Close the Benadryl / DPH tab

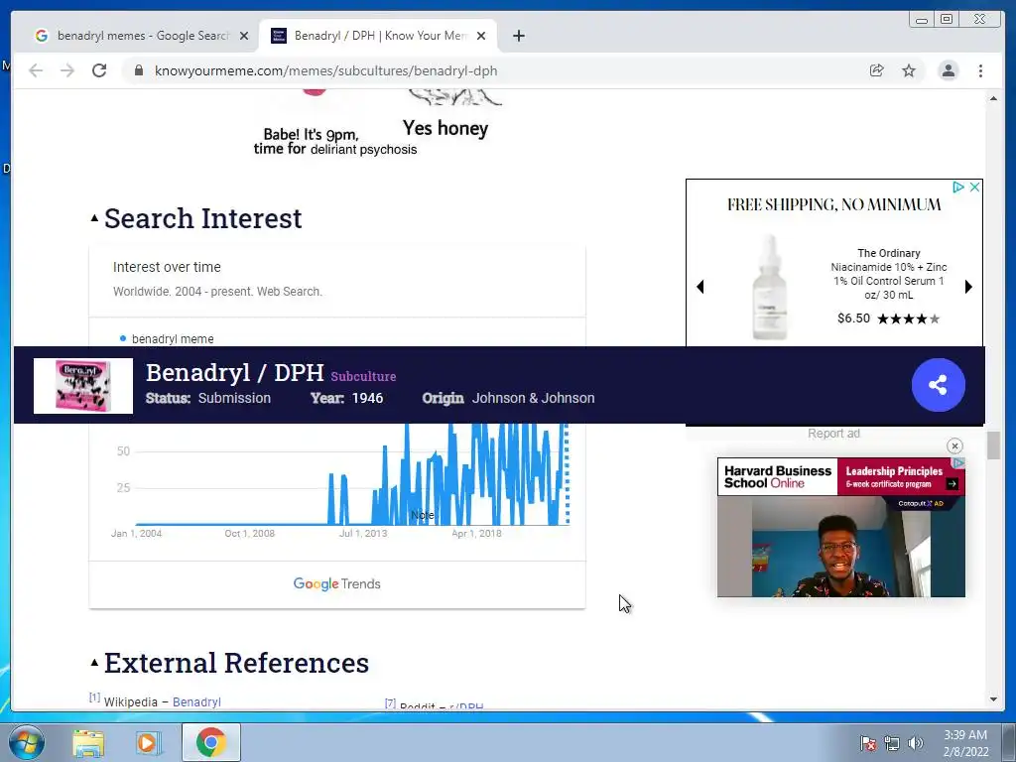481,36
